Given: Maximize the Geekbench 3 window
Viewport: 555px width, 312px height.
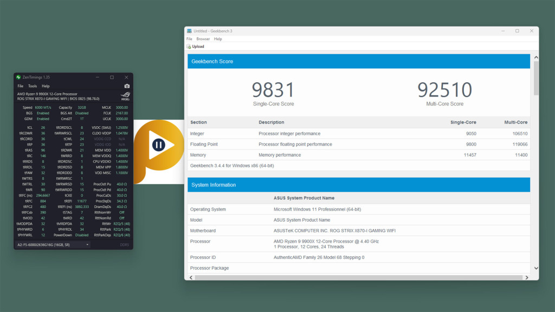Looking at the screenshot, I should (517, 31).
